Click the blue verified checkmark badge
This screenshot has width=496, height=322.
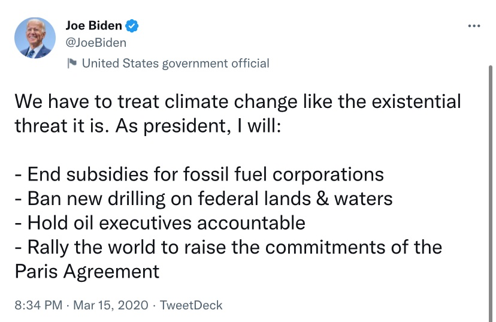[133, 26]
